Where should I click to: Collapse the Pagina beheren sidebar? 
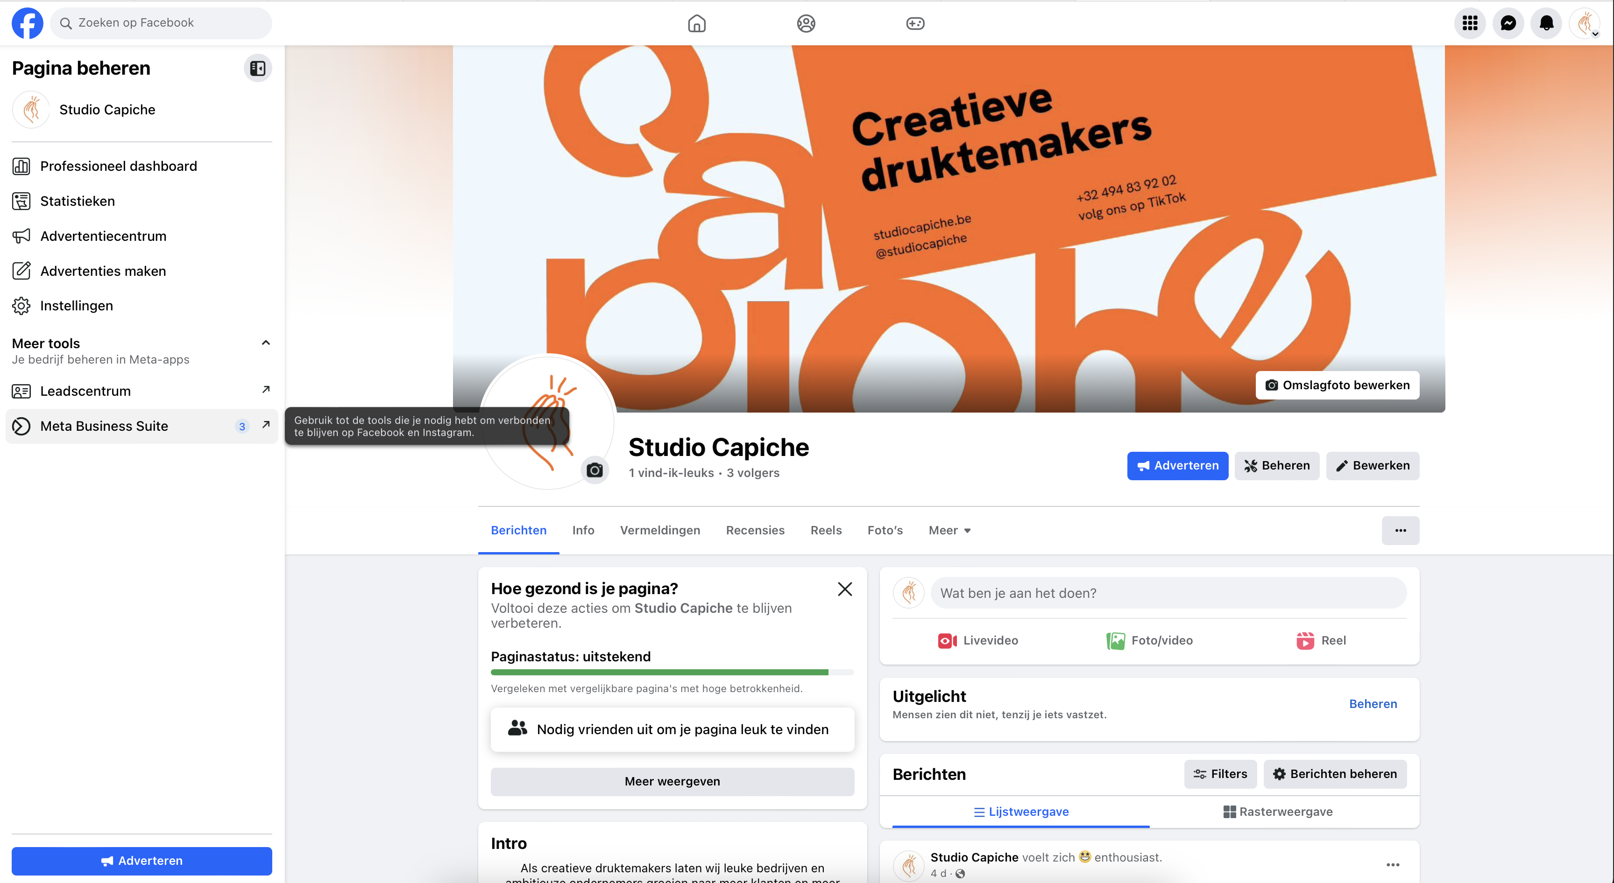click(257, 68)
